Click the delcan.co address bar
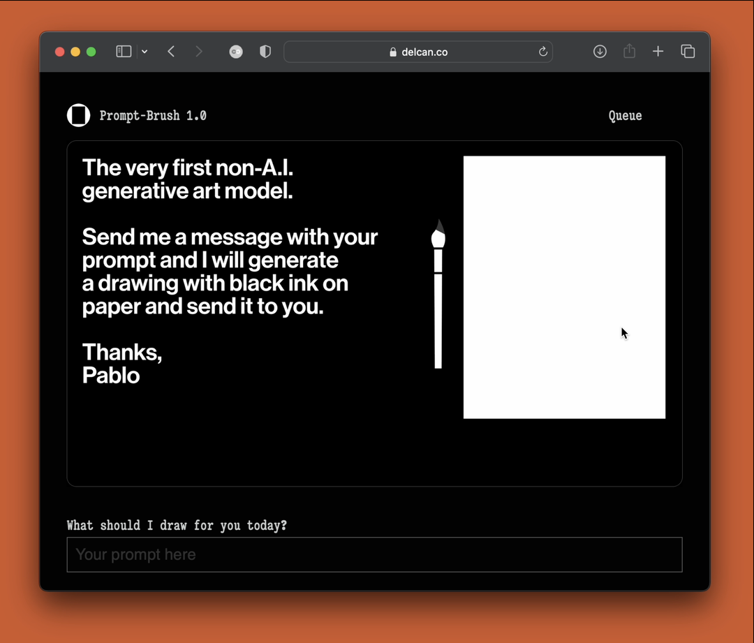754x643 pixels. pos(418,52)
